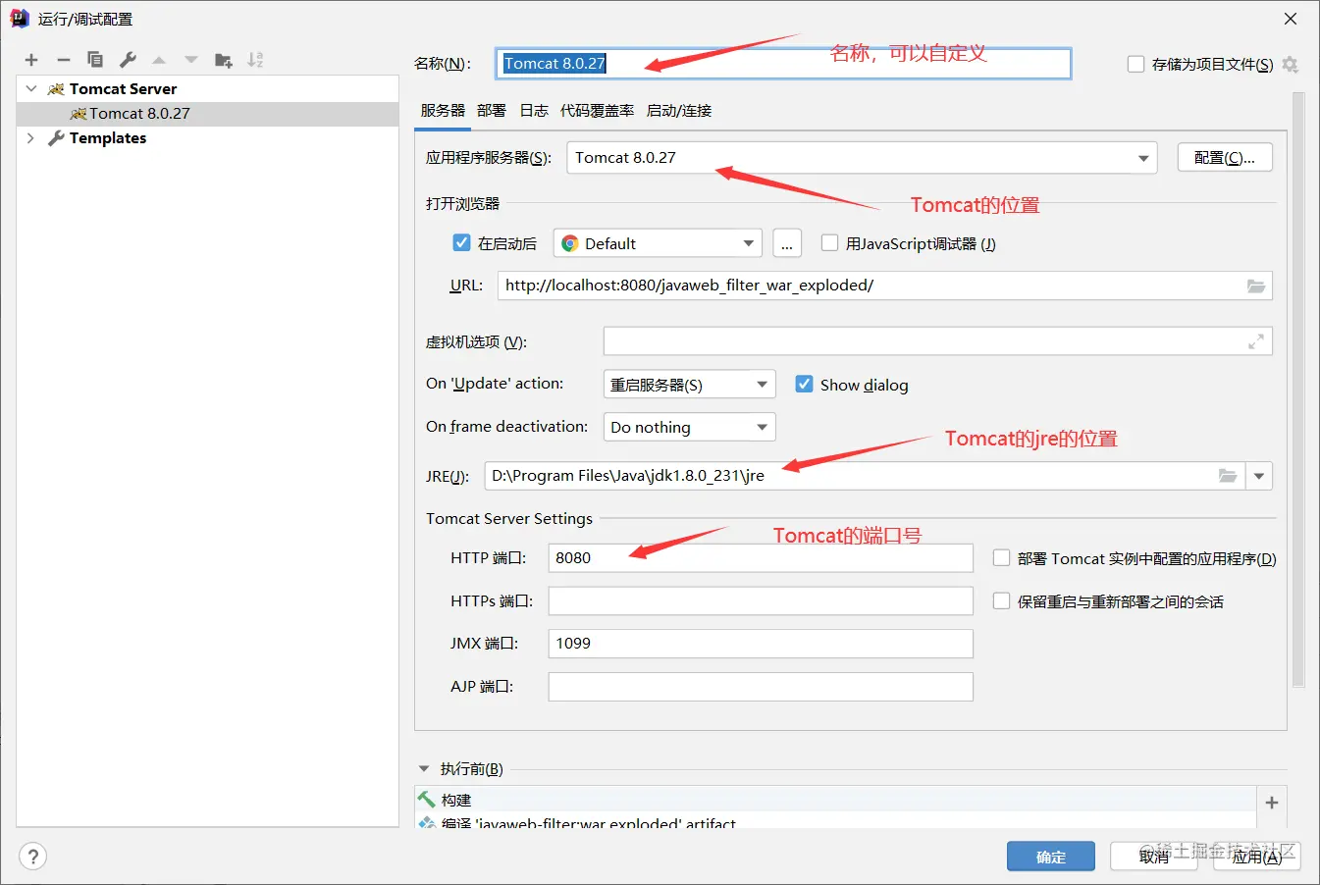
Task: Click the browser ellipsis ... button
Action: click(787, 243)
